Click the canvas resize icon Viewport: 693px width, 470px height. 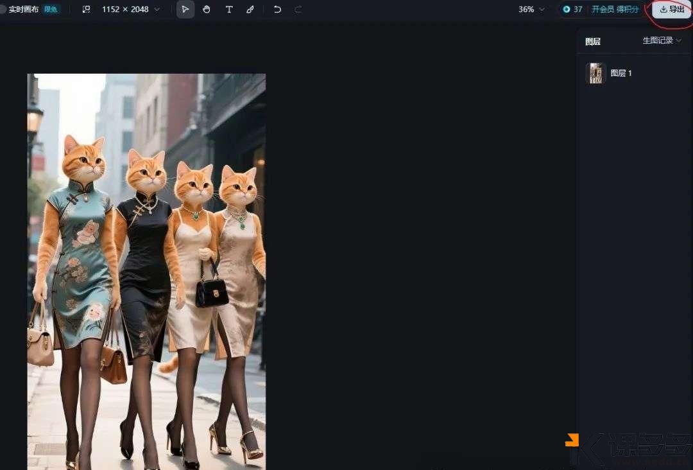tap(87, 10)
